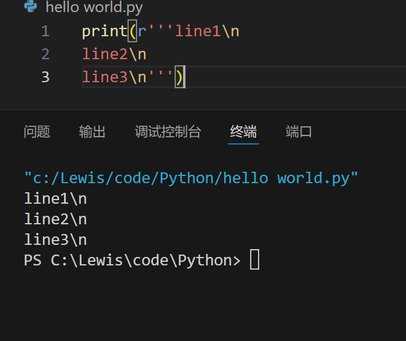The image size is (406, 341).
Task: Click the closing parenthesis on line 3
Action: pyautogui.click(x=180, y=77)
